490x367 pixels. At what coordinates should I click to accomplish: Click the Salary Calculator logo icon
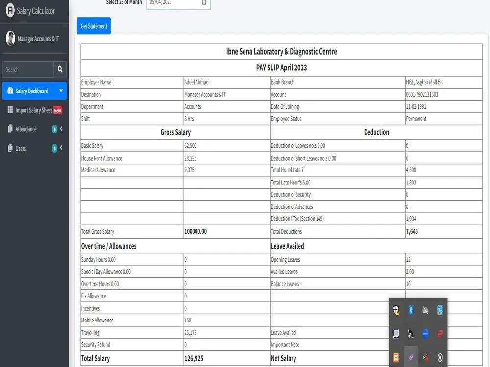click(10, 11)
